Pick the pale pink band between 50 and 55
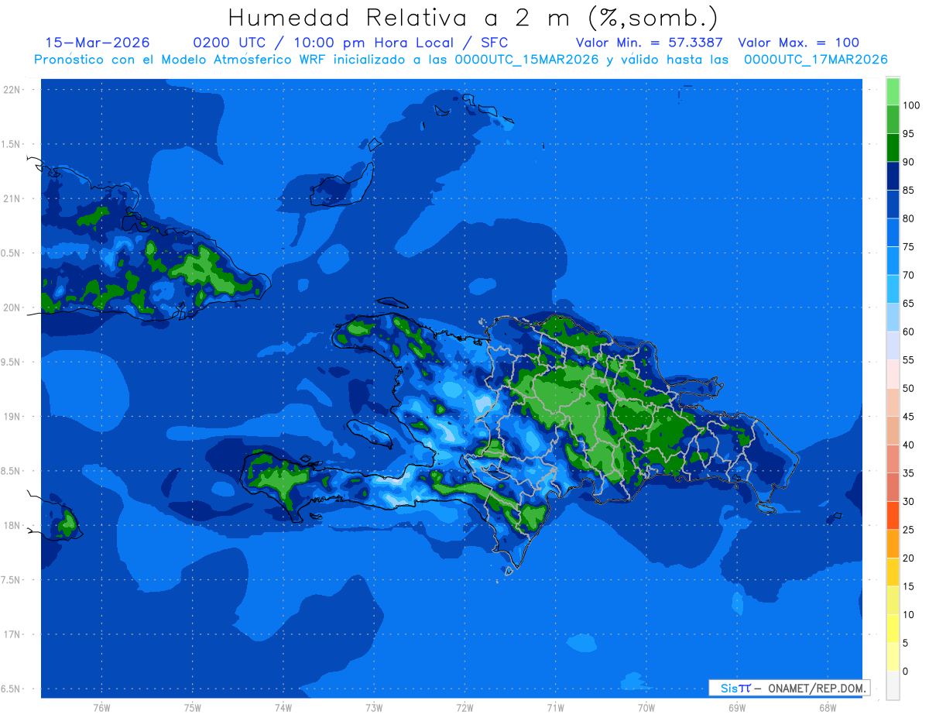The width and height of the screenshot is (929, 718). point(893,374)
